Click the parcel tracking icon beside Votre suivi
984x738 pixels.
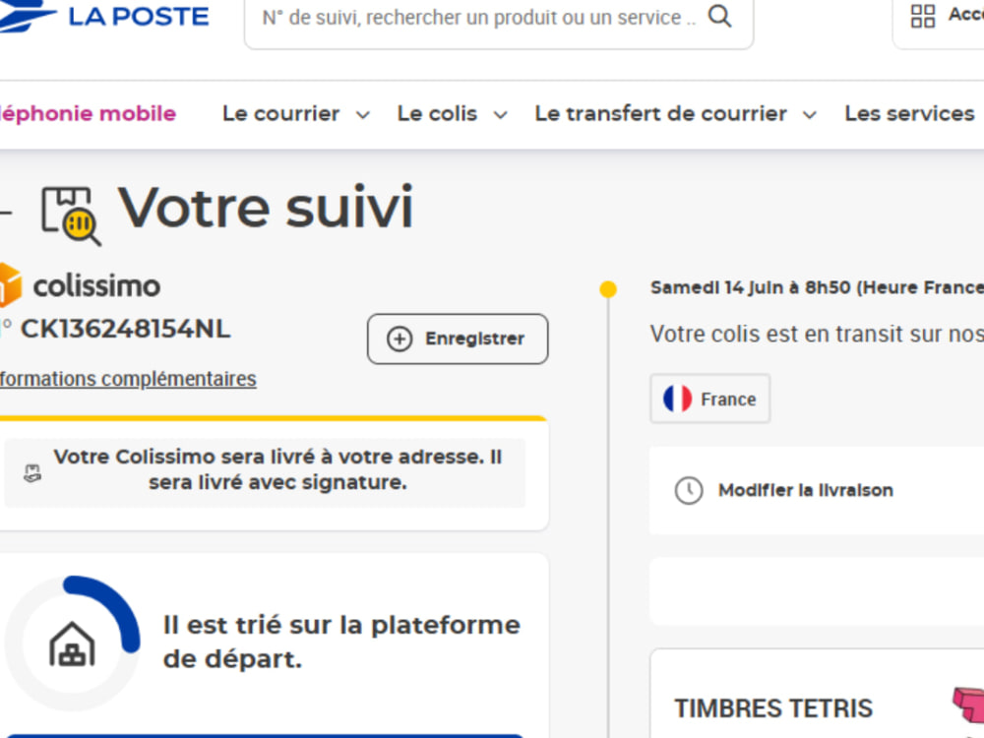(x=71, y=215)
